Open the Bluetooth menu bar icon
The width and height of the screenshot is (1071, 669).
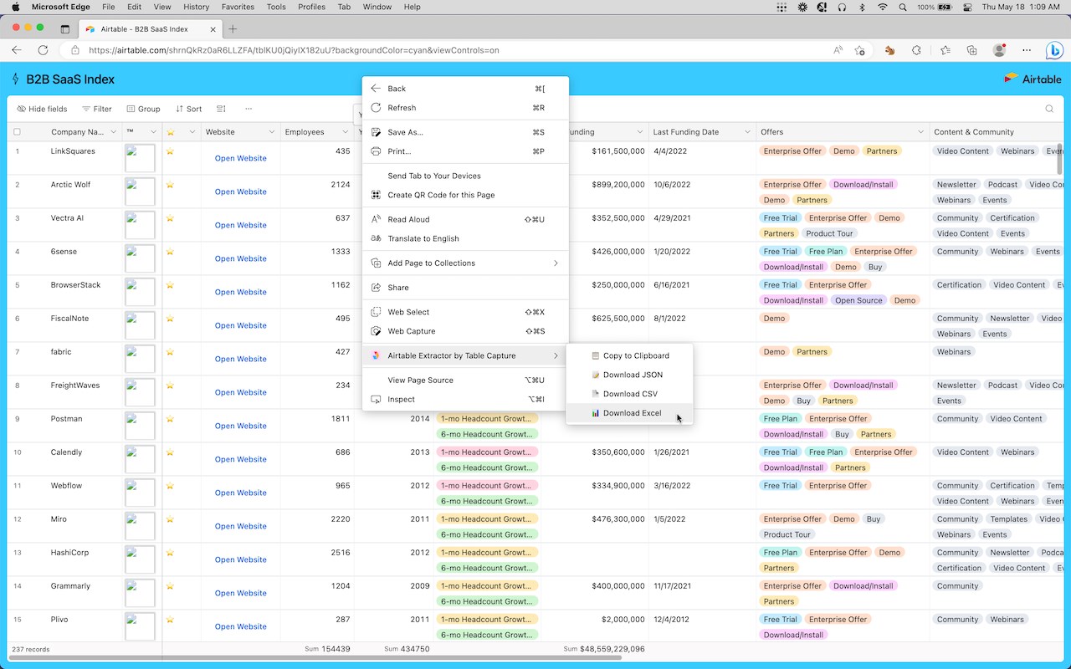[864, 7]
